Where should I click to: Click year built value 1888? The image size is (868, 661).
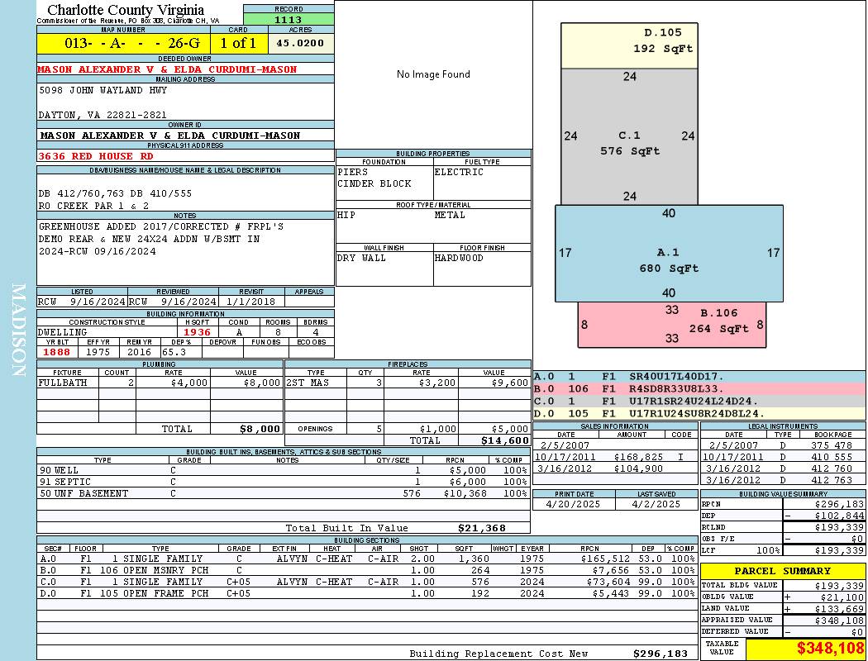[57, 352]
